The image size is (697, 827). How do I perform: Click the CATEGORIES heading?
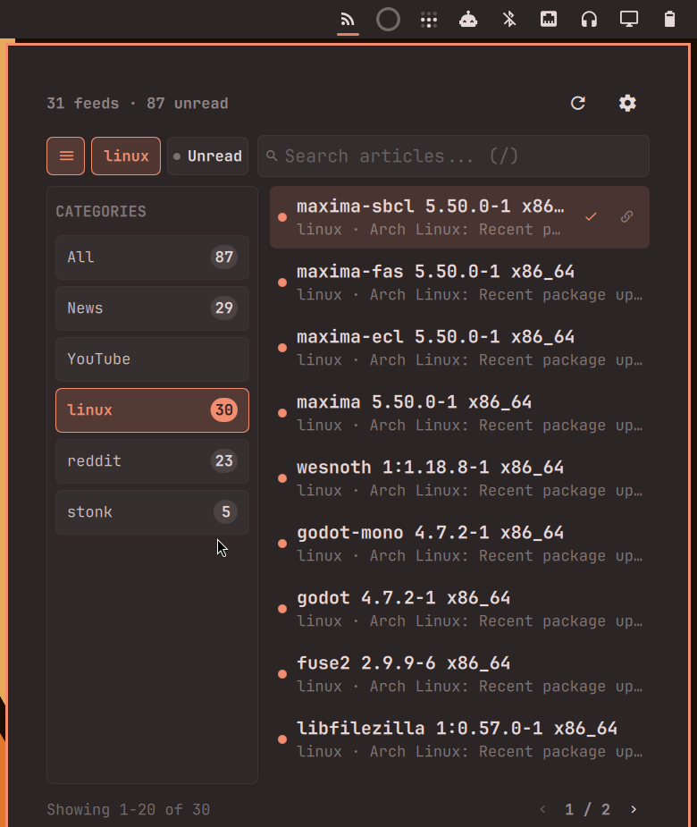tap(101, 212)
